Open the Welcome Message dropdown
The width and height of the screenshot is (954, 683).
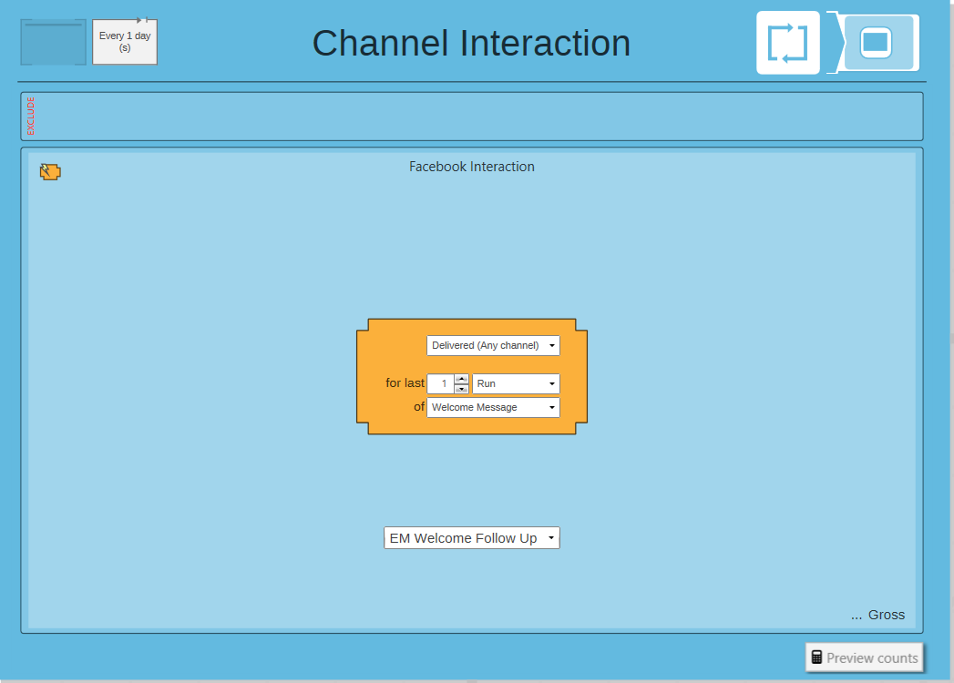[x=493, y=407]
